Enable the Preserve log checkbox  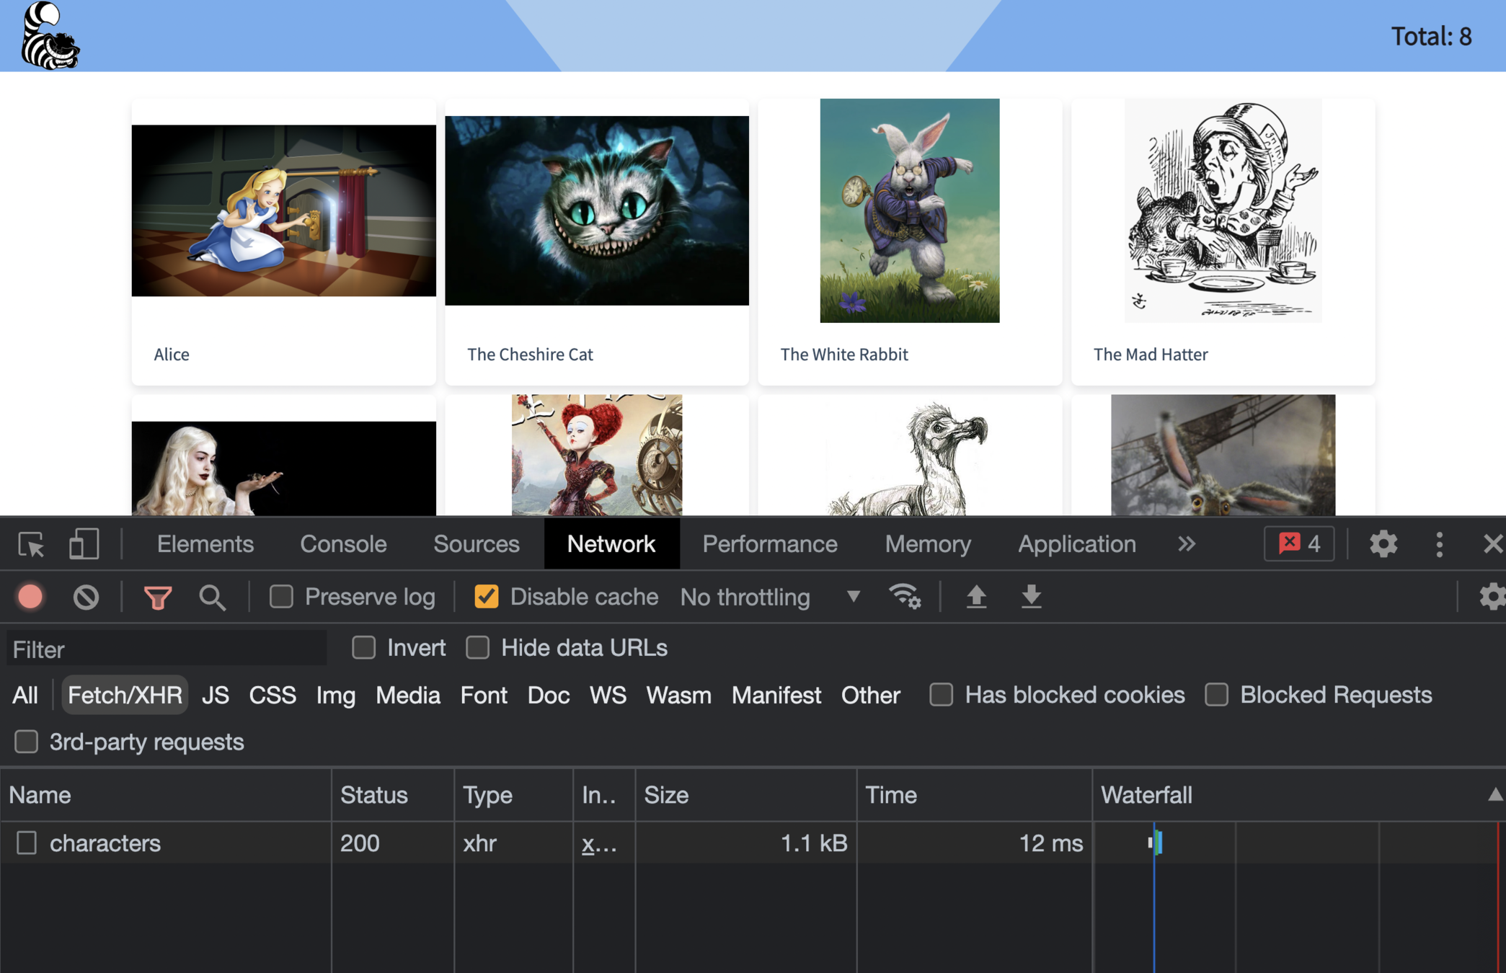tap(281, 597)
